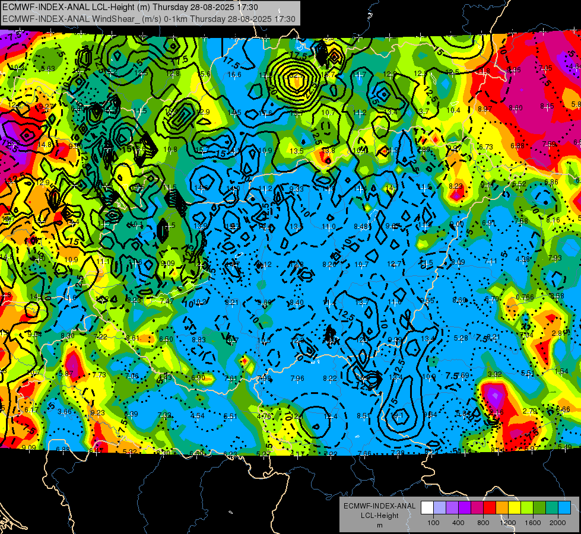This screenshot has height=534, width=581.
Task: Click the pale lavender legend swatch
Action: pos(440,508)
